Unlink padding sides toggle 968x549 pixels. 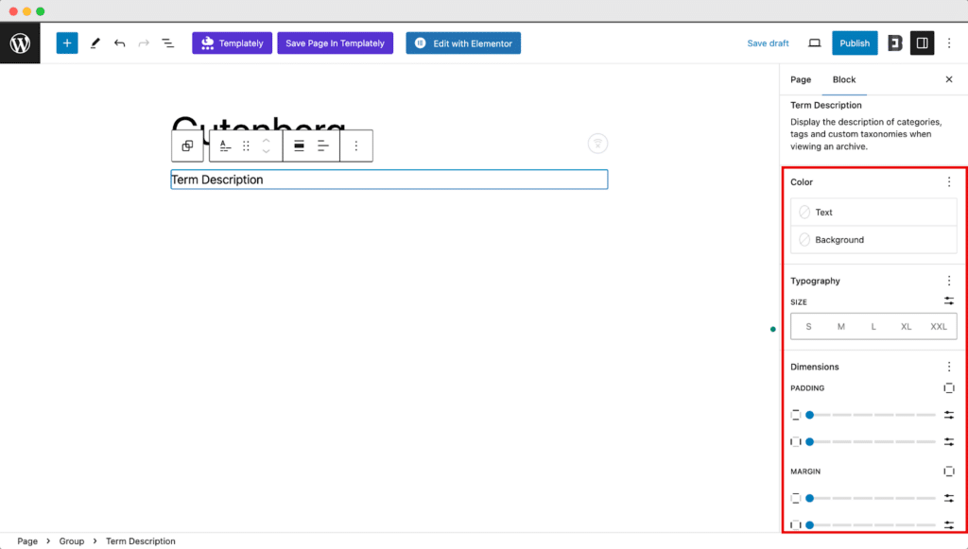[x=948, y=388]
